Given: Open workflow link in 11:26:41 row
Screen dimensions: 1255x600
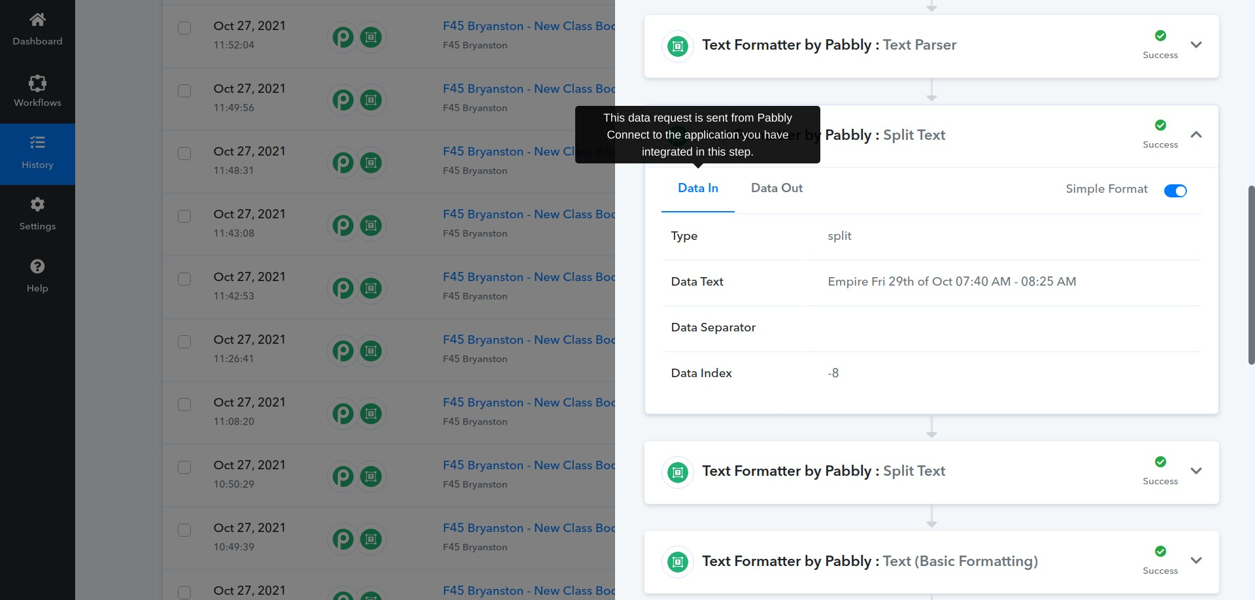Looking at the screenshot, I should click(x=529, y=340).
